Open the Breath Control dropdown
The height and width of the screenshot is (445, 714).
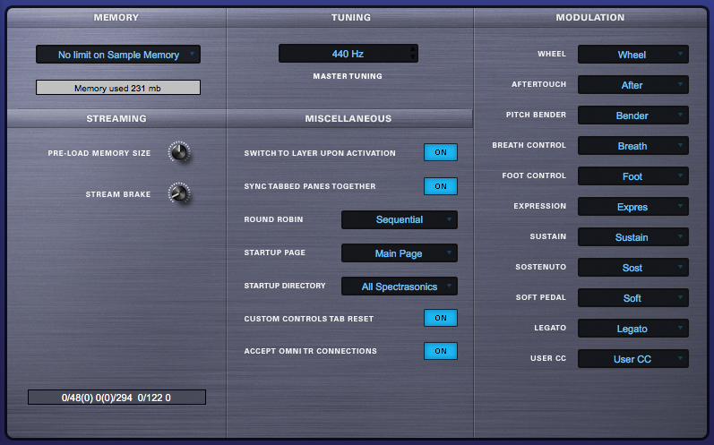pos(633,146)
